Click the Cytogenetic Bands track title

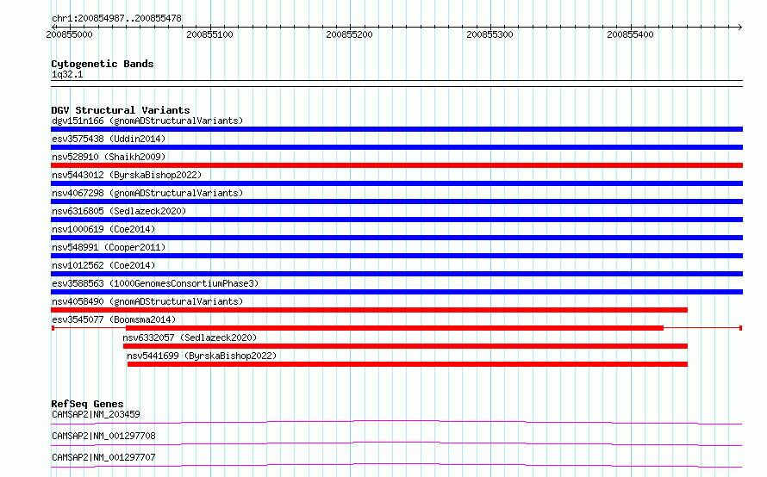103,64
